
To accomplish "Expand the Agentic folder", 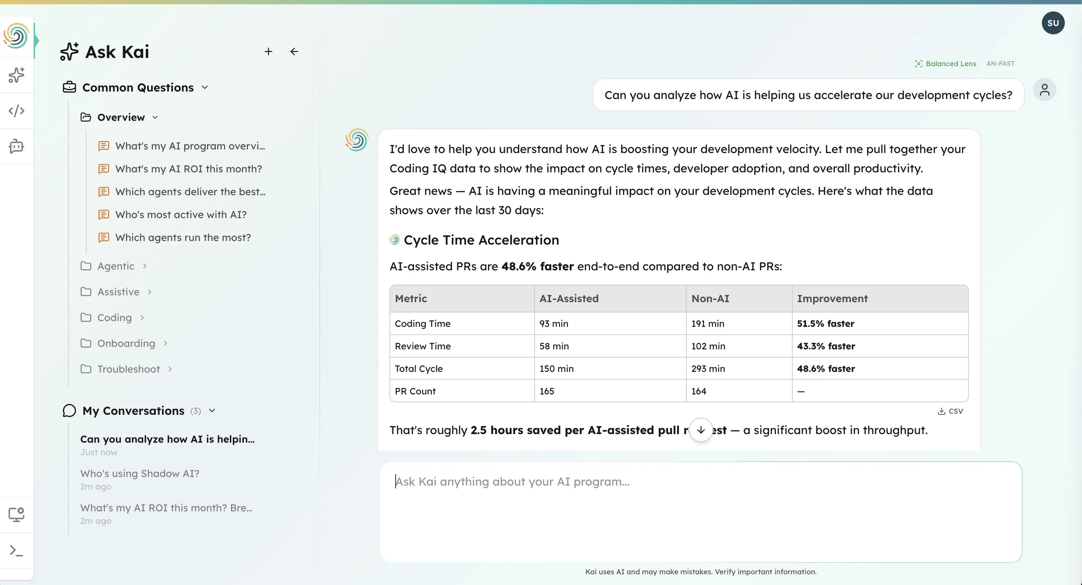I will click(x=144, y=266).
